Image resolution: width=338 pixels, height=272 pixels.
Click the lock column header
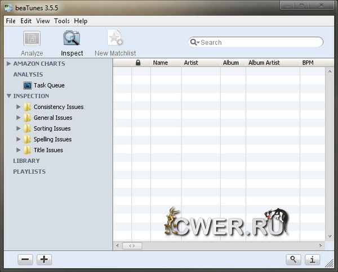click(138, 63)
